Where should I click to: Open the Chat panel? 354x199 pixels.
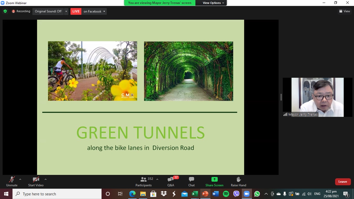191,182
